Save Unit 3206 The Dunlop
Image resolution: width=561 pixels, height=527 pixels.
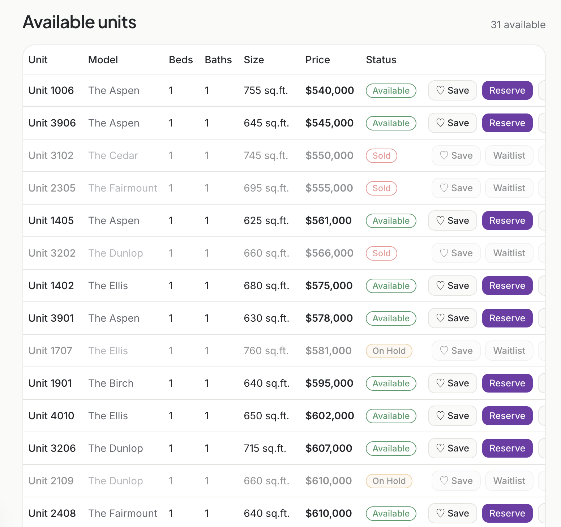[x=453, y=448]
